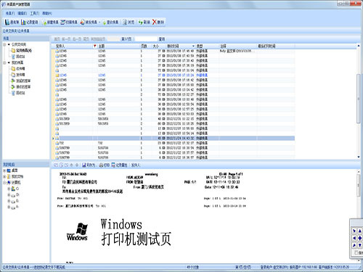Viewport: 363px width, 272px height.
Task: Click the last page pager link
Action: click(x=86, y=39)
